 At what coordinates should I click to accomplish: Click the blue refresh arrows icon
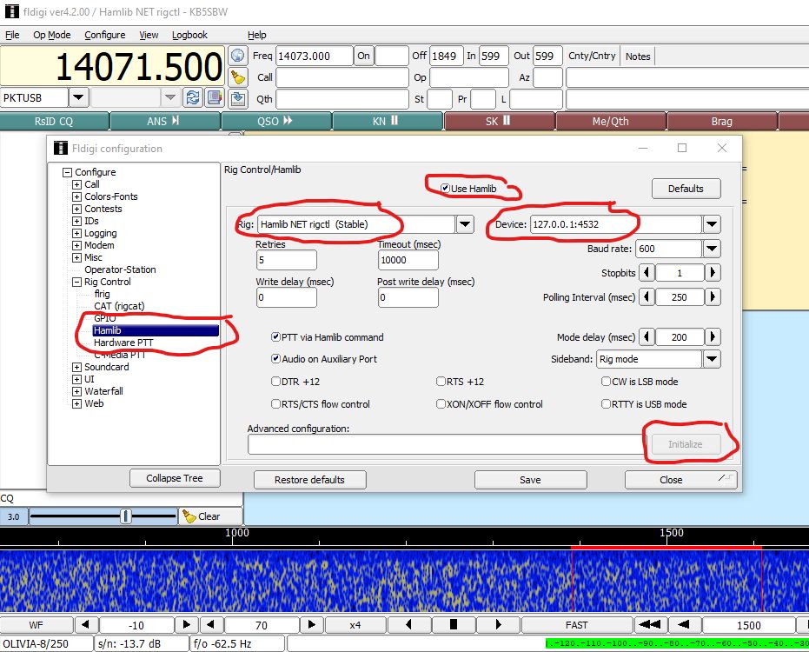192,97
